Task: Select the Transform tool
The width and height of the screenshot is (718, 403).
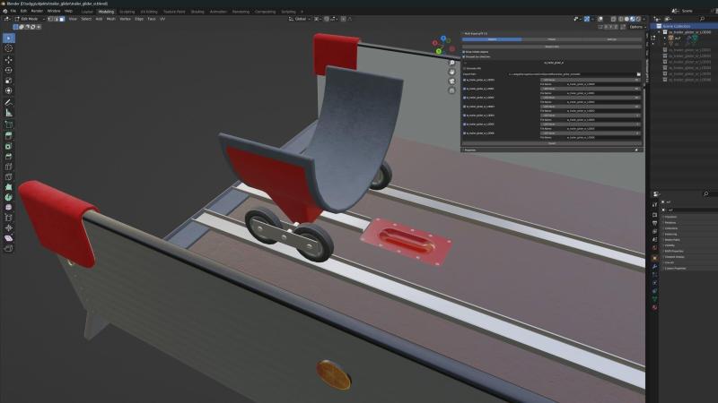Action: coord(9,91)
